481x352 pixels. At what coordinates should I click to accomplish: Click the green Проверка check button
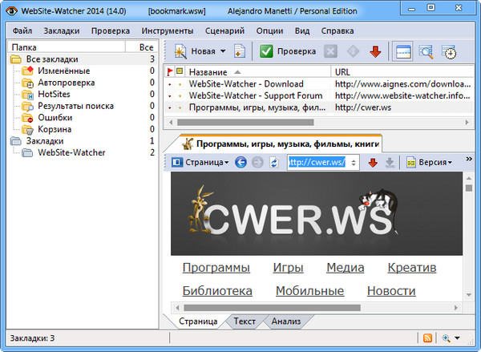pyautogui.click(x=288, y=52)
